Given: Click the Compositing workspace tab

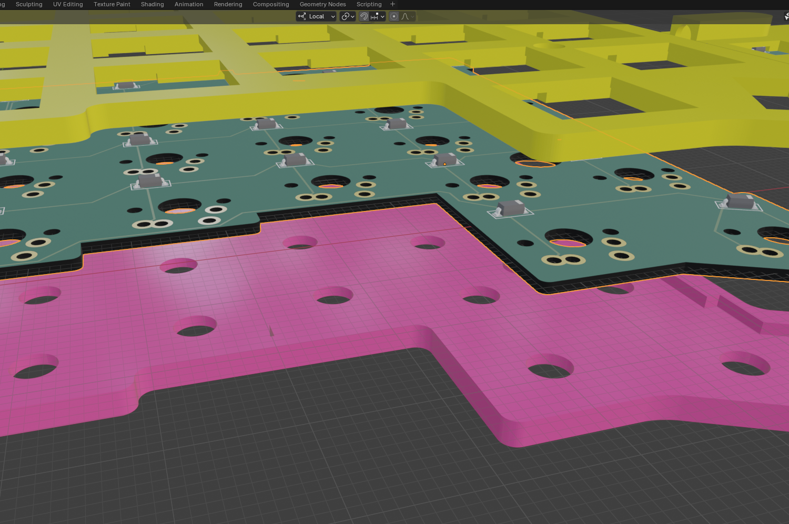Looking at the screenshot, I should [x=271, y=4].
